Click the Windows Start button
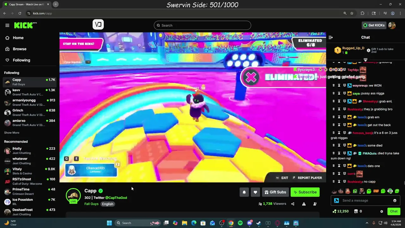The width and height of the screenshot is (405, 228). [x=109, y=223]
